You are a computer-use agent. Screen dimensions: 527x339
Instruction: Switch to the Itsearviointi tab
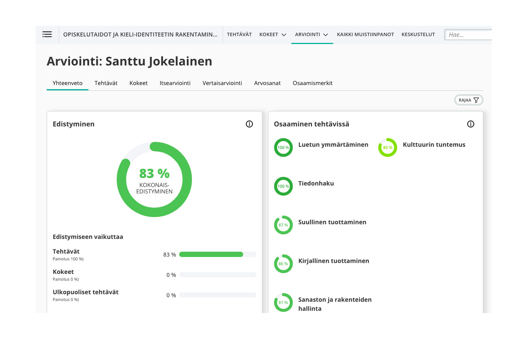point(175,83)
